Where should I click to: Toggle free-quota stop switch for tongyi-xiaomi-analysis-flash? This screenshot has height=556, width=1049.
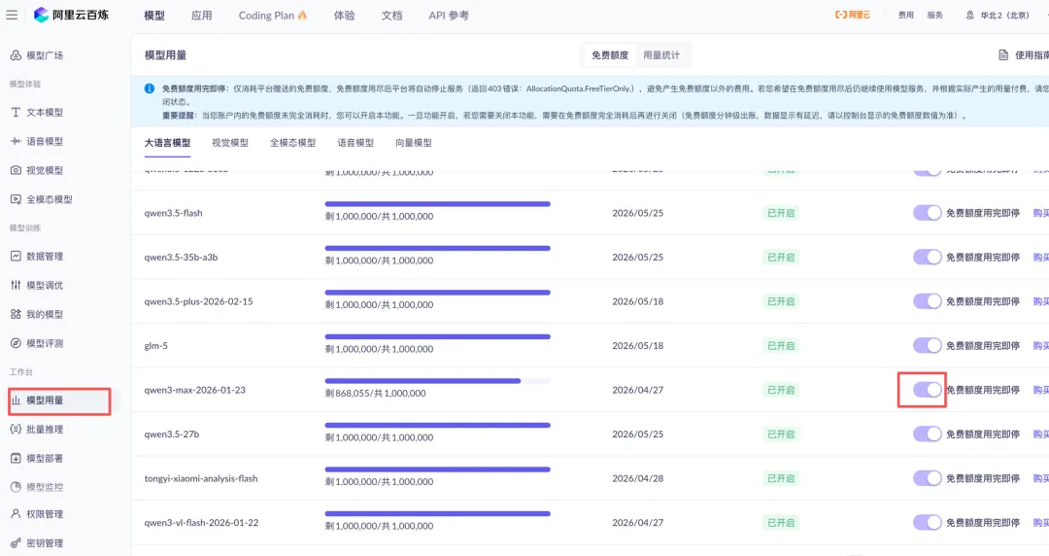[928, 478]
